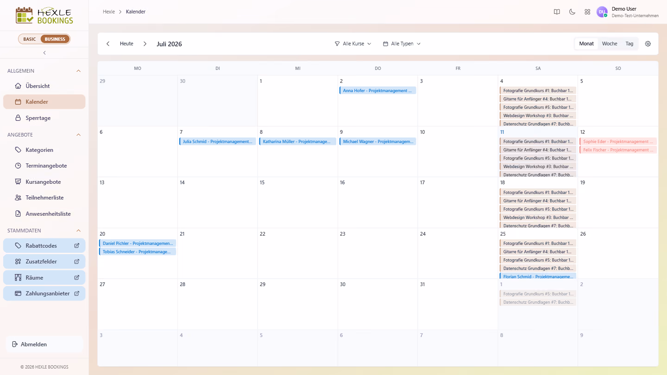Click the Abmelden button
The width and height of the screenshot is (667, 375).
(x=44, y=344)
